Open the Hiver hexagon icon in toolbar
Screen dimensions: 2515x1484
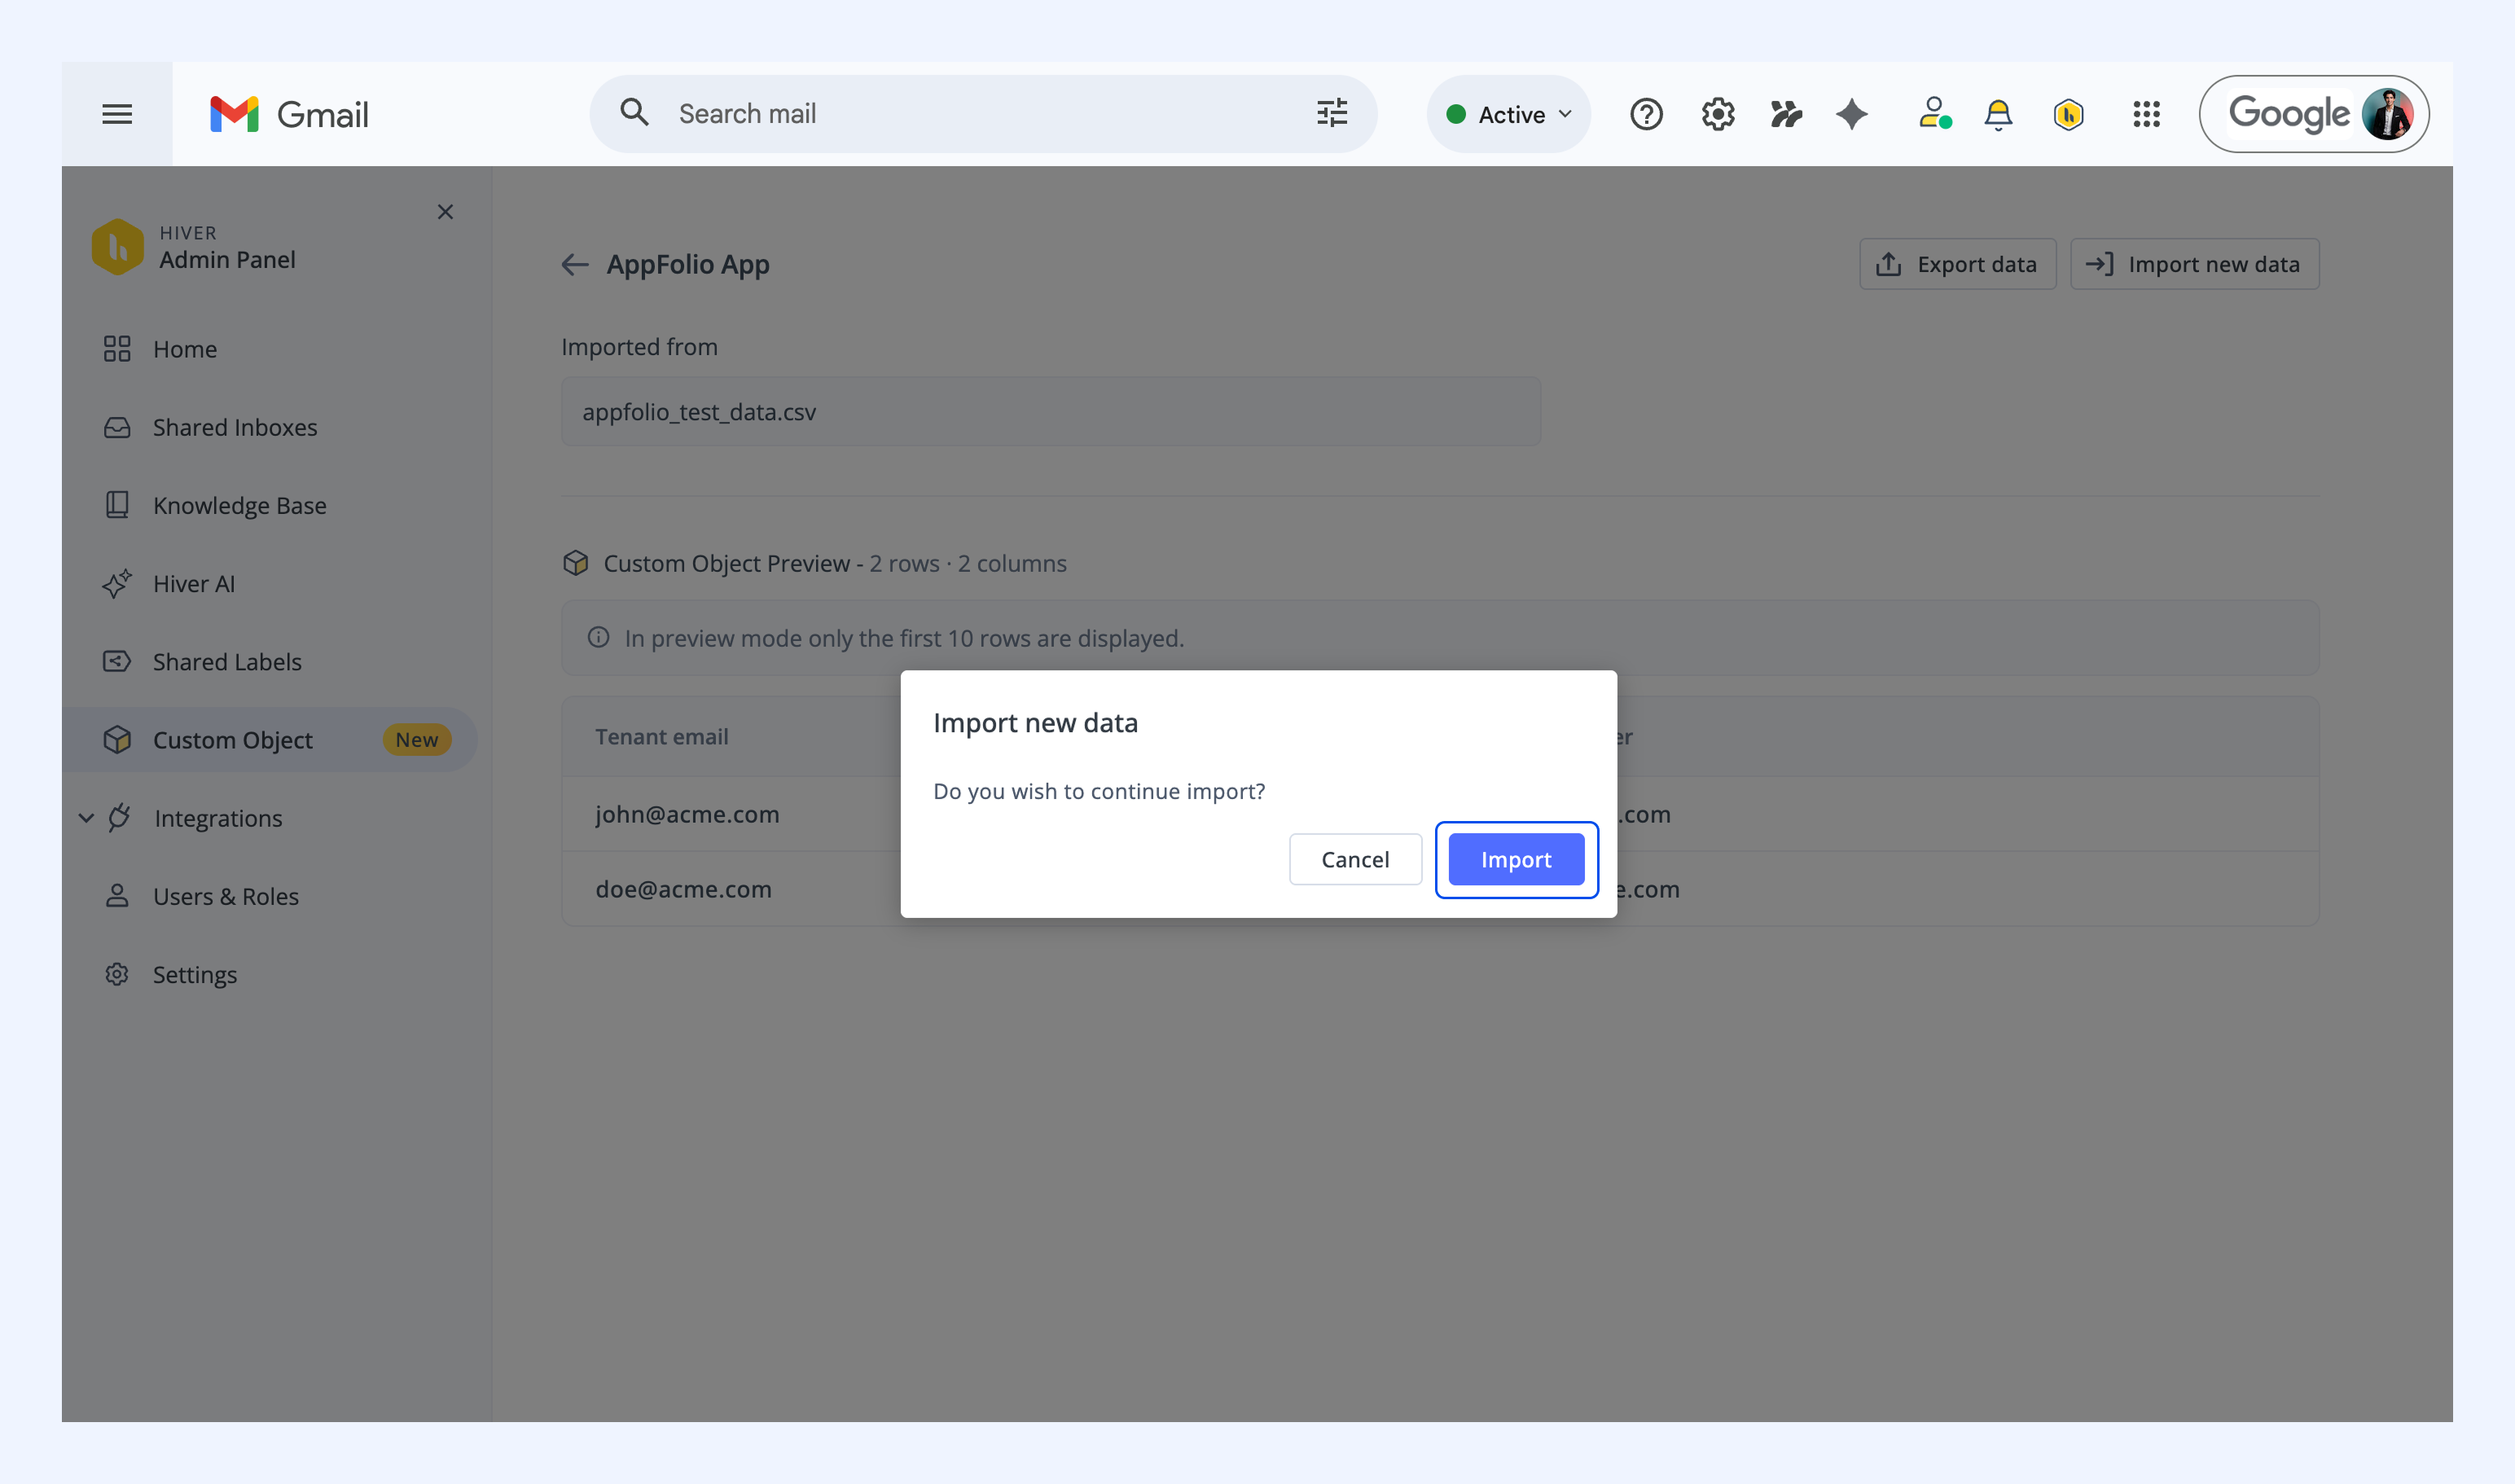[2068, 114]
